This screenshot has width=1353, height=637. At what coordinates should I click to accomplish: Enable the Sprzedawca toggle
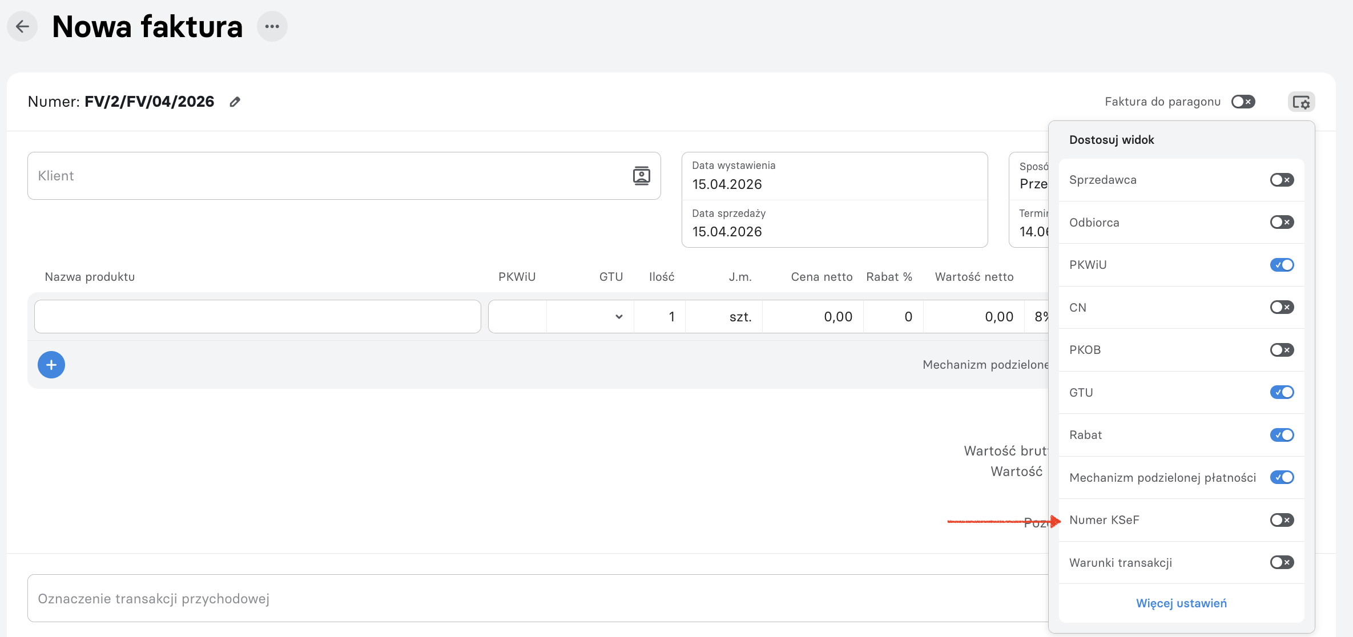click(x=1282, y=180)
